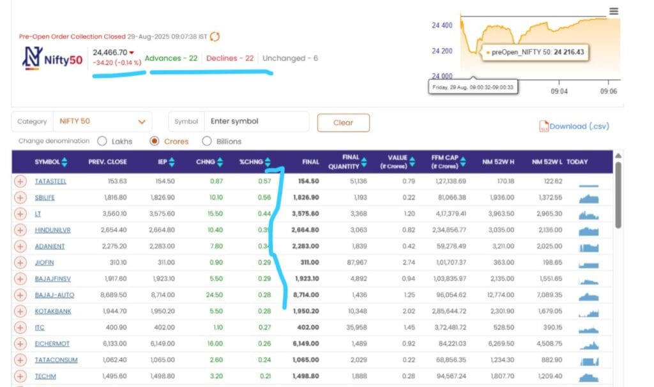Sort by FINAL QUANTITY column arrows

tap(364, 163)
